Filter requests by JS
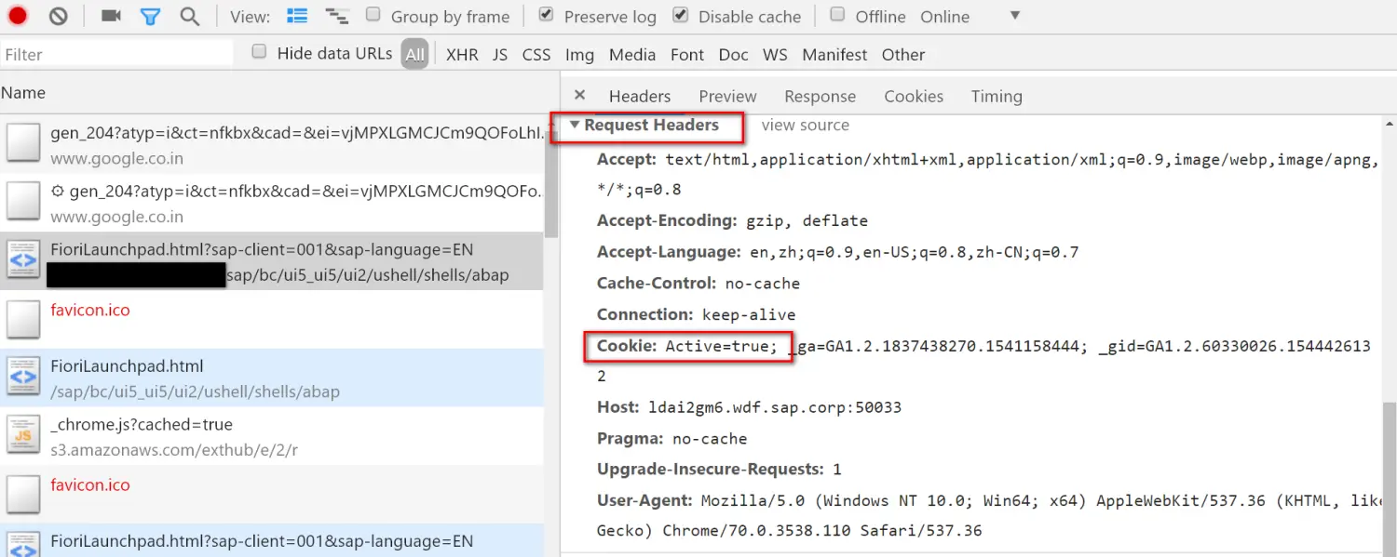 tap(500, 55)
